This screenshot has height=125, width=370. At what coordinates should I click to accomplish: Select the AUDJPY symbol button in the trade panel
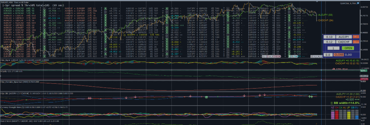[x=344, y=37]
